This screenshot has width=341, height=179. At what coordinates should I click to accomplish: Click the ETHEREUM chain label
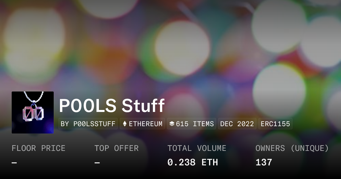click(146, 124)
